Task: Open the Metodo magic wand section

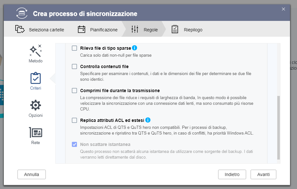Action: pos(36,51)
